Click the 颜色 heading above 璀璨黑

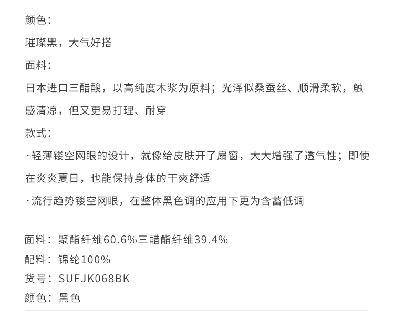(x=37, y=20)
